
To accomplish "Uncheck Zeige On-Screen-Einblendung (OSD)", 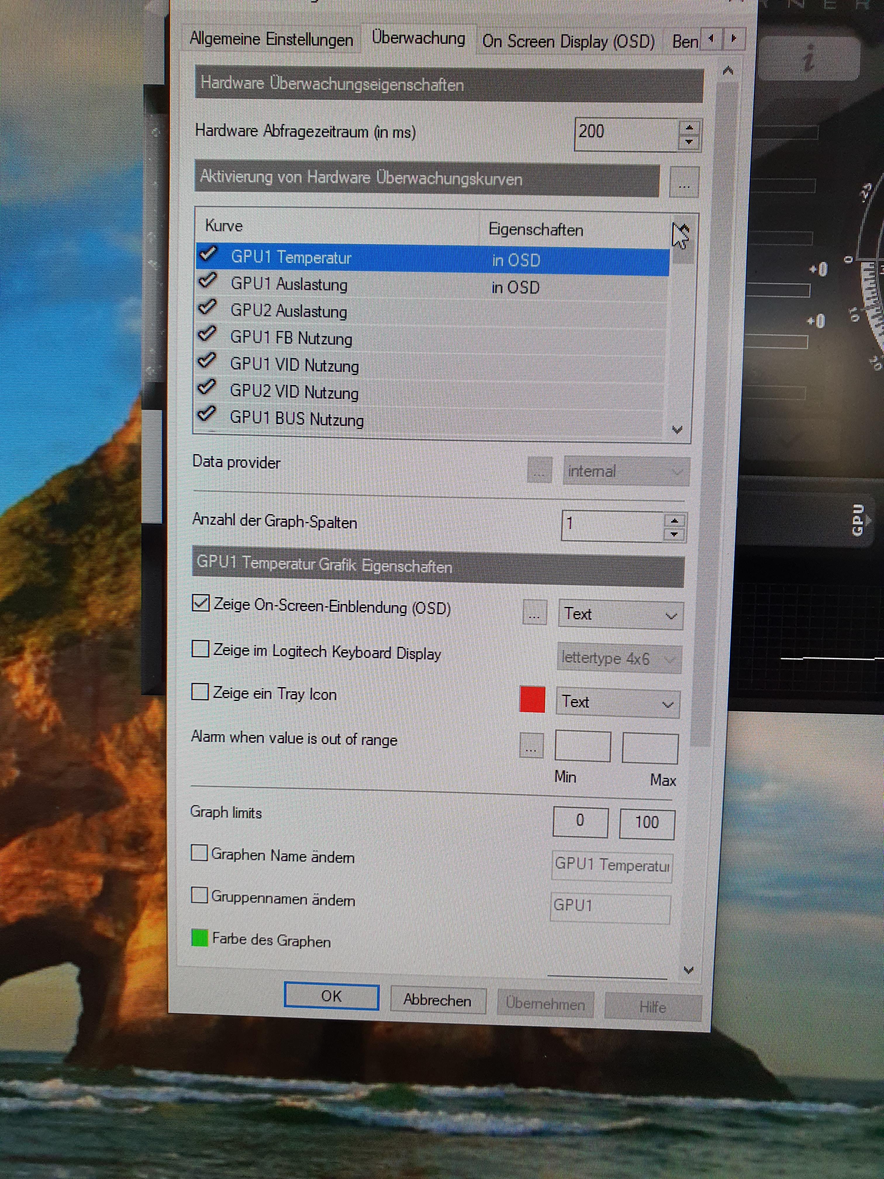I will [201, 603].
